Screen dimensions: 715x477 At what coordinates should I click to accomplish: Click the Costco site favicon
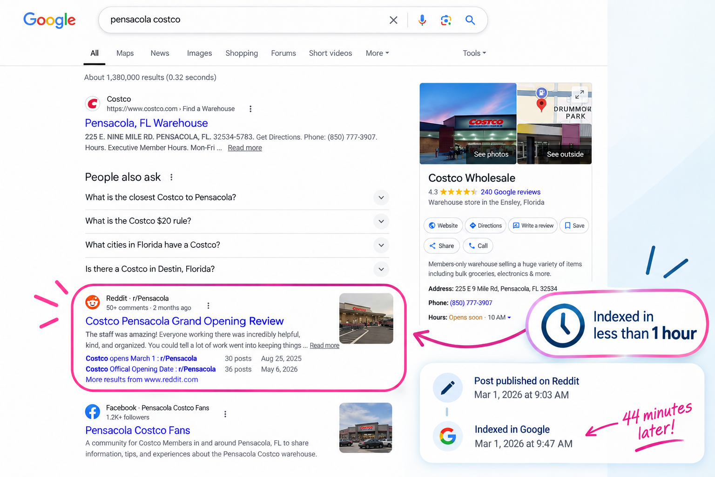pos(93,103)
